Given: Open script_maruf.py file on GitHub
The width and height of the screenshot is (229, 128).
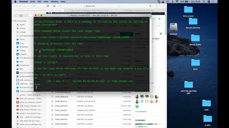Looking at the screenshot, I should [x=61, y=124].
